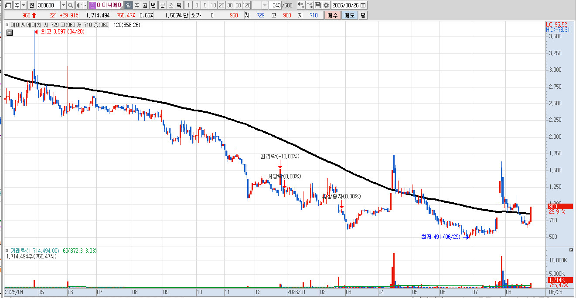Click the red 1,714K volume tag
The image size is (576, 298).
tap(559, 280)
